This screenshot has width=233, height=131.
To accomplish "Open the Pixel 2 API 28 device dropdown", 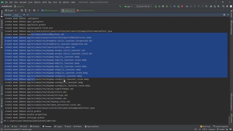I will [x=144, y=7].
